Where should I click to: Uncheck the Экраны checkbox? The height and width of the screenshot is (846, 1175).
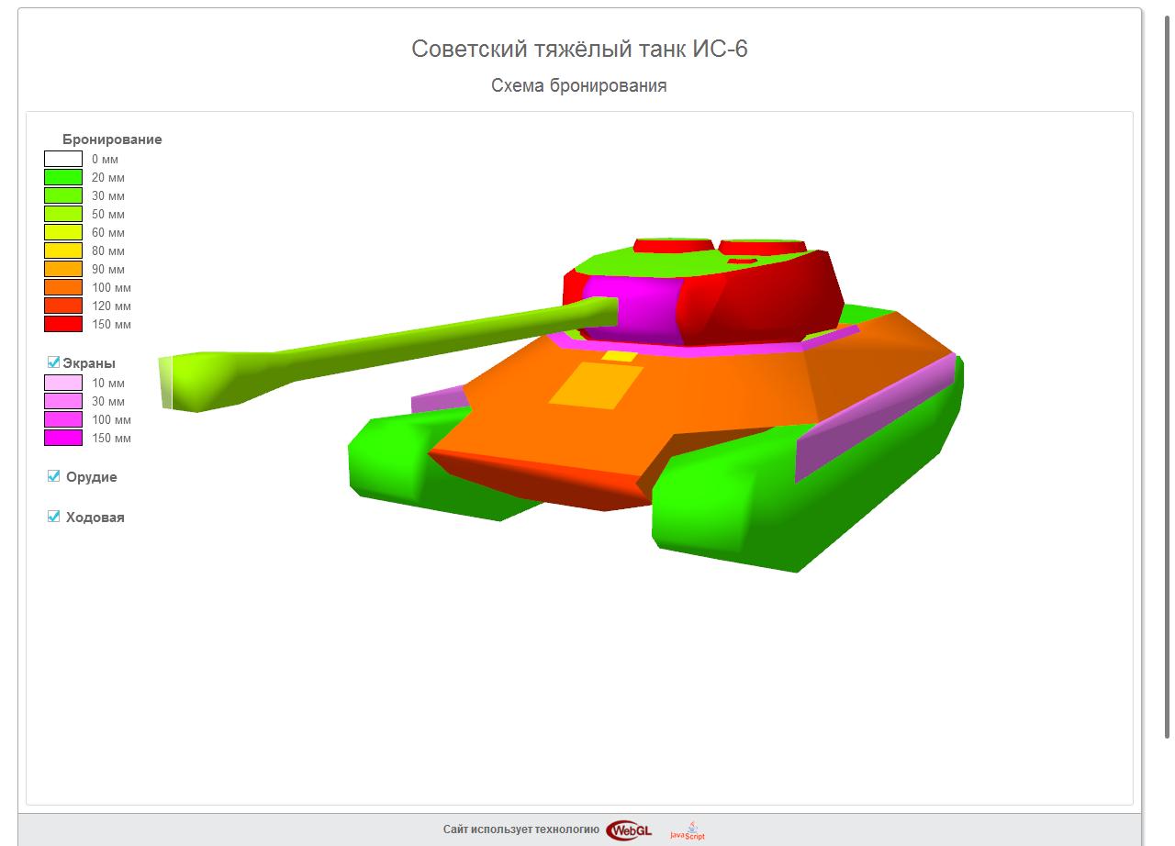(53, 362)
